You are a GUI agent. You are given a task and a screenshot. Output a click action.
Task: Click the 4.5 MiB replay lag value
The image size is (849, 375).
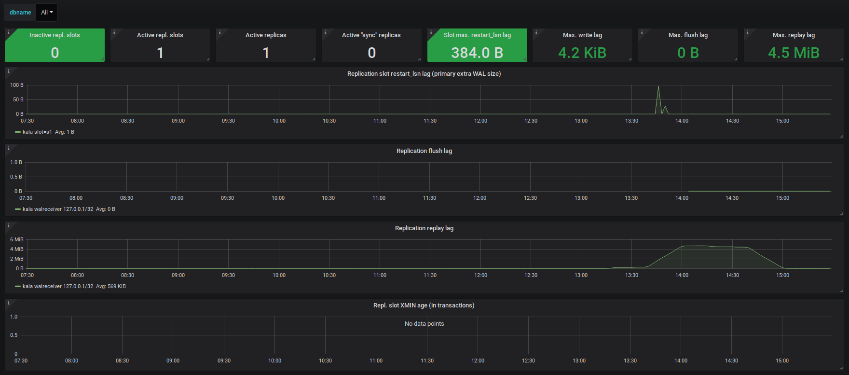click(794, 53)
